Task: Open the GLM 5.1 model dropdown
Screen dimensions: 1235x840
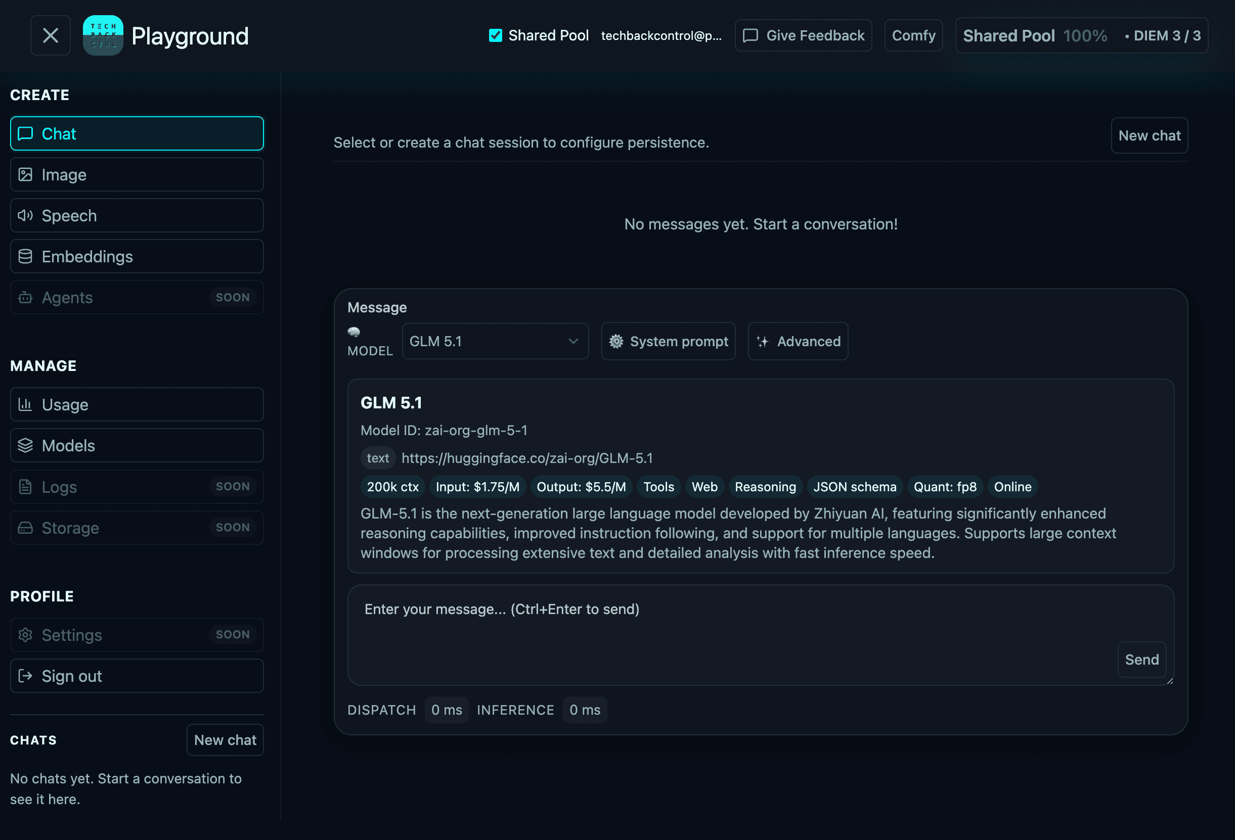Action: (x=495, y=342)
